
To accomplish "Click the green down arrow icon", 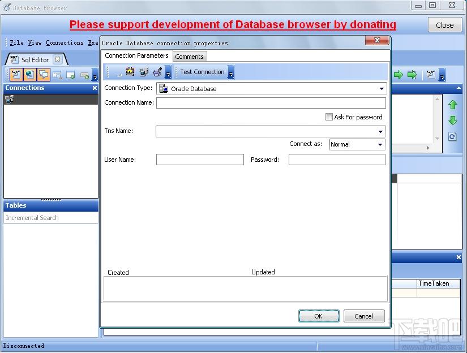I will pyautogui.click(x=453, y=120).
